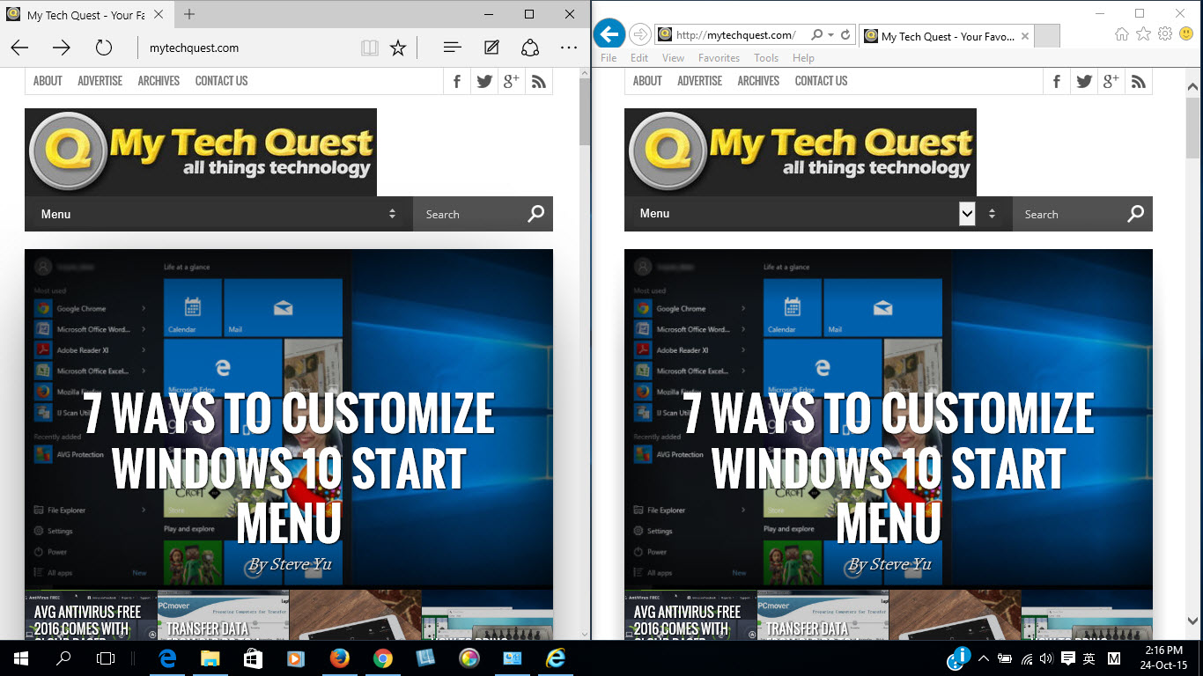This screenshot has height=676, width=1203.
Task: Open ABOUT link on Internet Explorer page
Action: [647, 81]
